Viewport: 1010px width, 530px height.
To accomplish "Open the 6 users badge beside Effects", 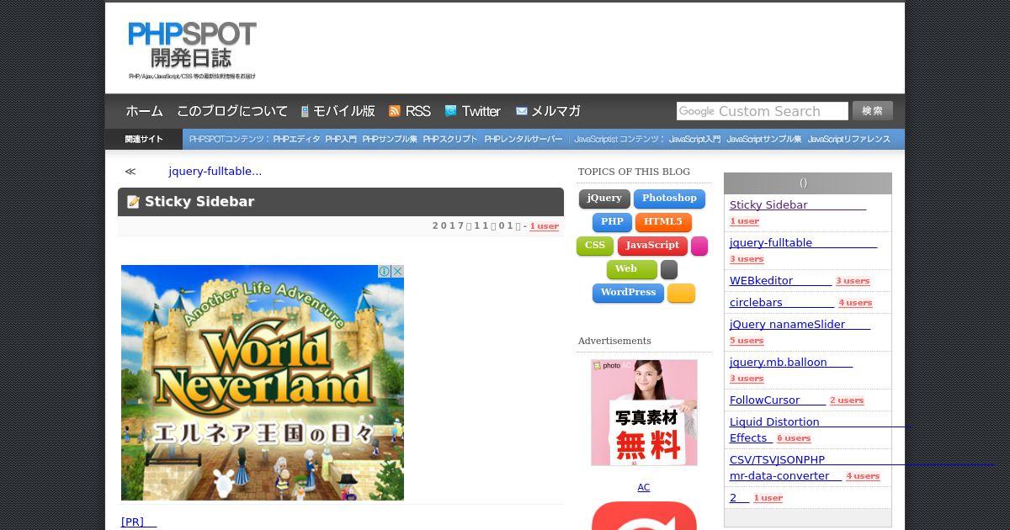I will [x=794, y=439].
